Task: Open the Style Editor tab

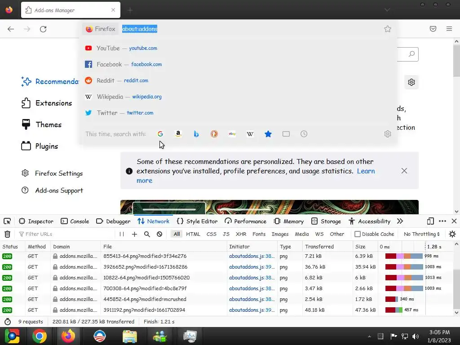Action: 198,221
